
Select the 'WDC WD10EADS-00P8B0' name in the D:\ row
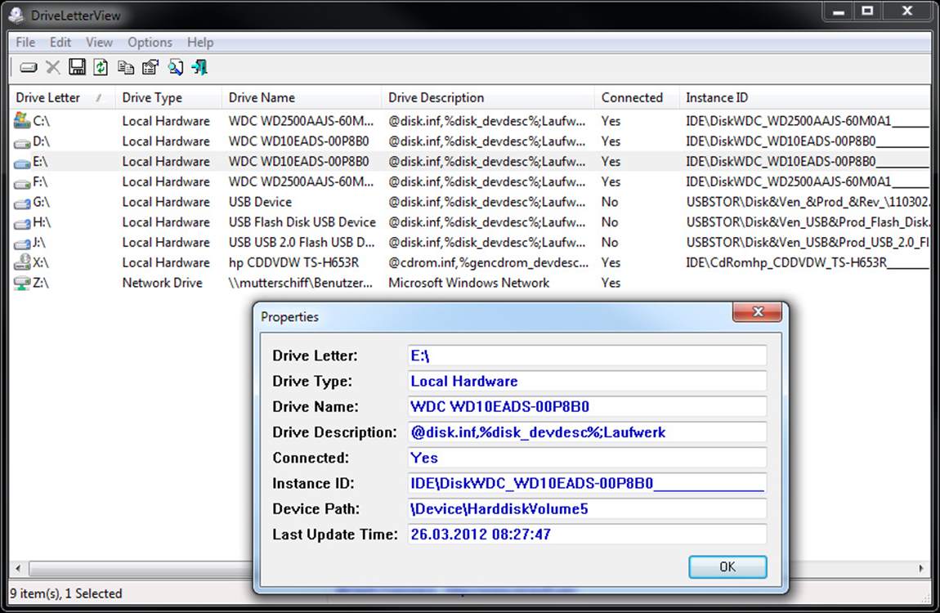tap(298, 141)
